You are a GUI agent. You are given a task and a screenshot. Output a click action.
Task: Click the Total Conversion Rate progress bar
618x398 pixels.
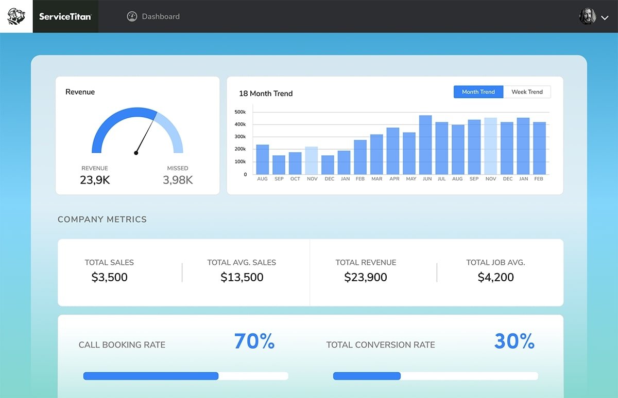(x=435, y=376)
